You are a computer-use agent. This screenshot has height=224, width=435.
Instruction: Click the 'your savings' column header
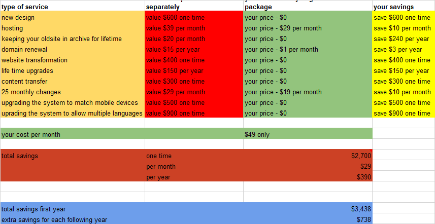[x=403, y=7]
